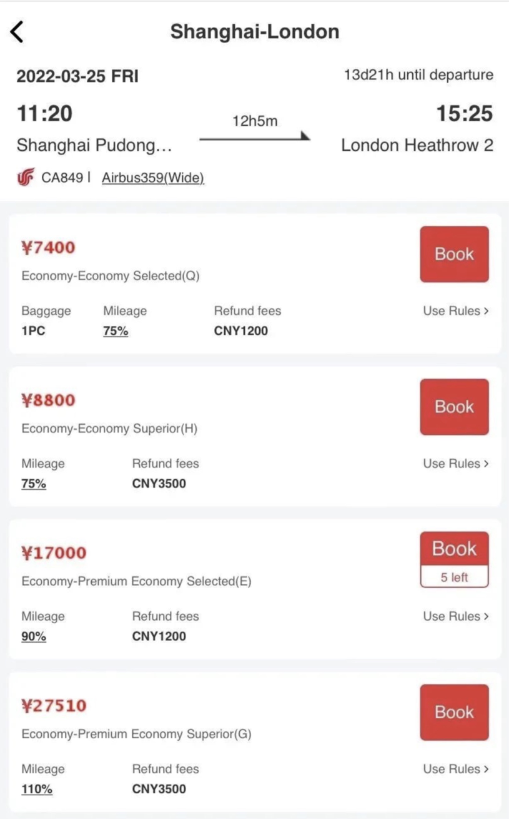509x819 pixels.
Task: Tap the CNY1200 refund fee of ¥7400 fare
Action: point(240,331)
